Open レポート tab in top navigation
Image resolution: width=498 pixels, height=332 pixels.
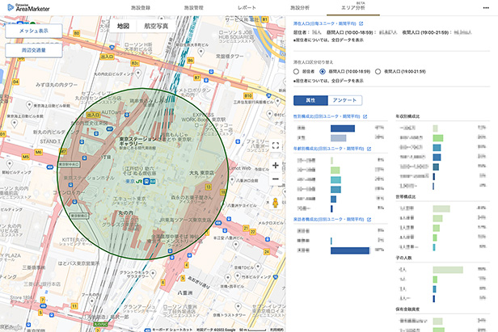click(247, 7)
